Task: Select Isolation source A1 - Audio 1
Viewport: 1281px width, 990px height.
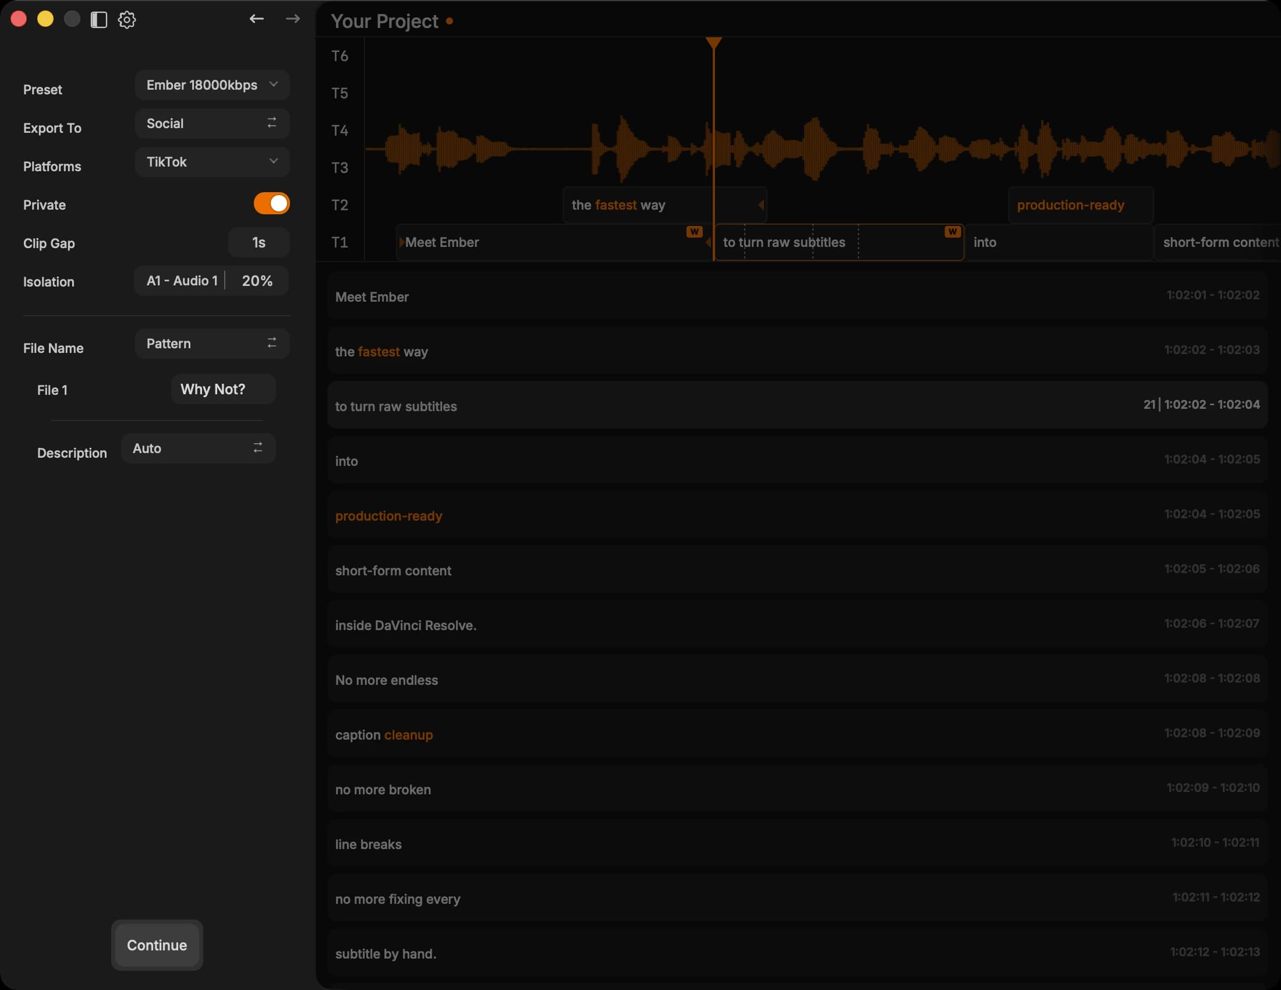Action: 181,280
